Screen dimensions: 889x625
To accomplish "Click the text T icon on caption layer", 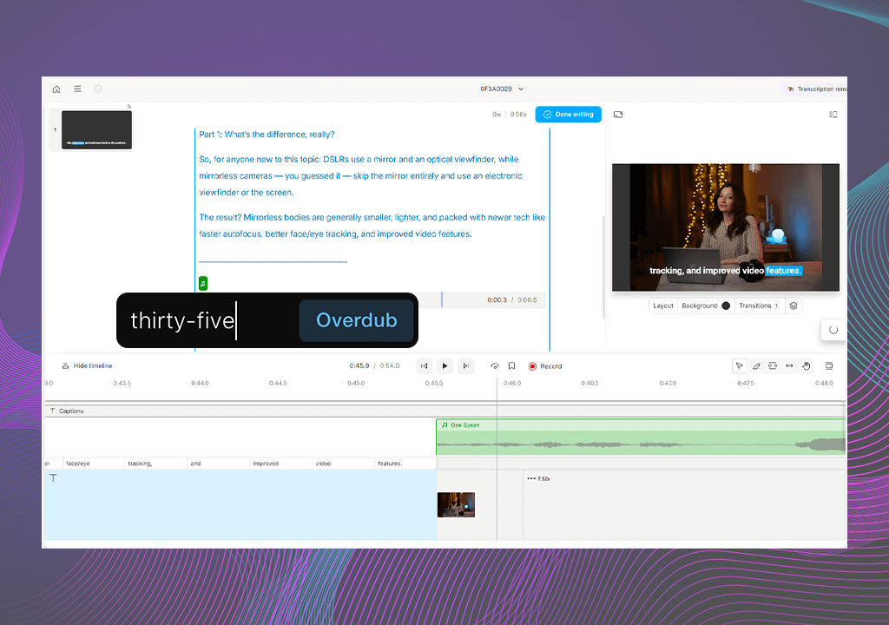I will [x=53, y=478].
